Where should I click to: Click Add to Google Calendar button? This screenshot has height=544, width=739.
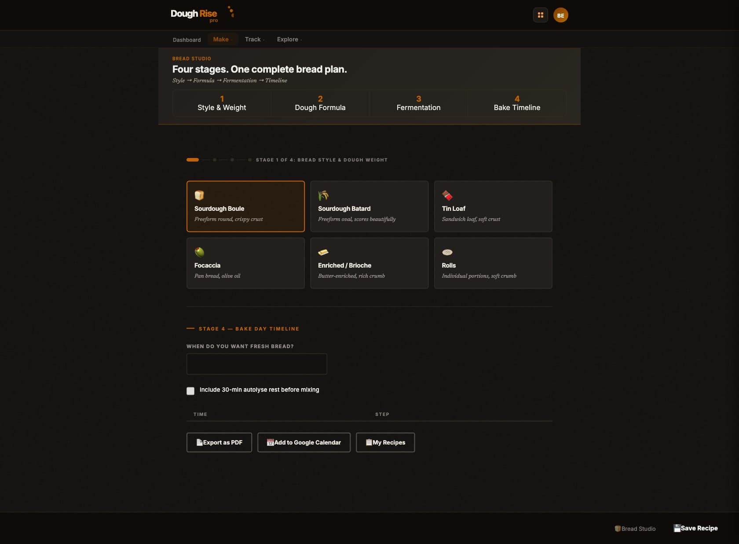304,442
